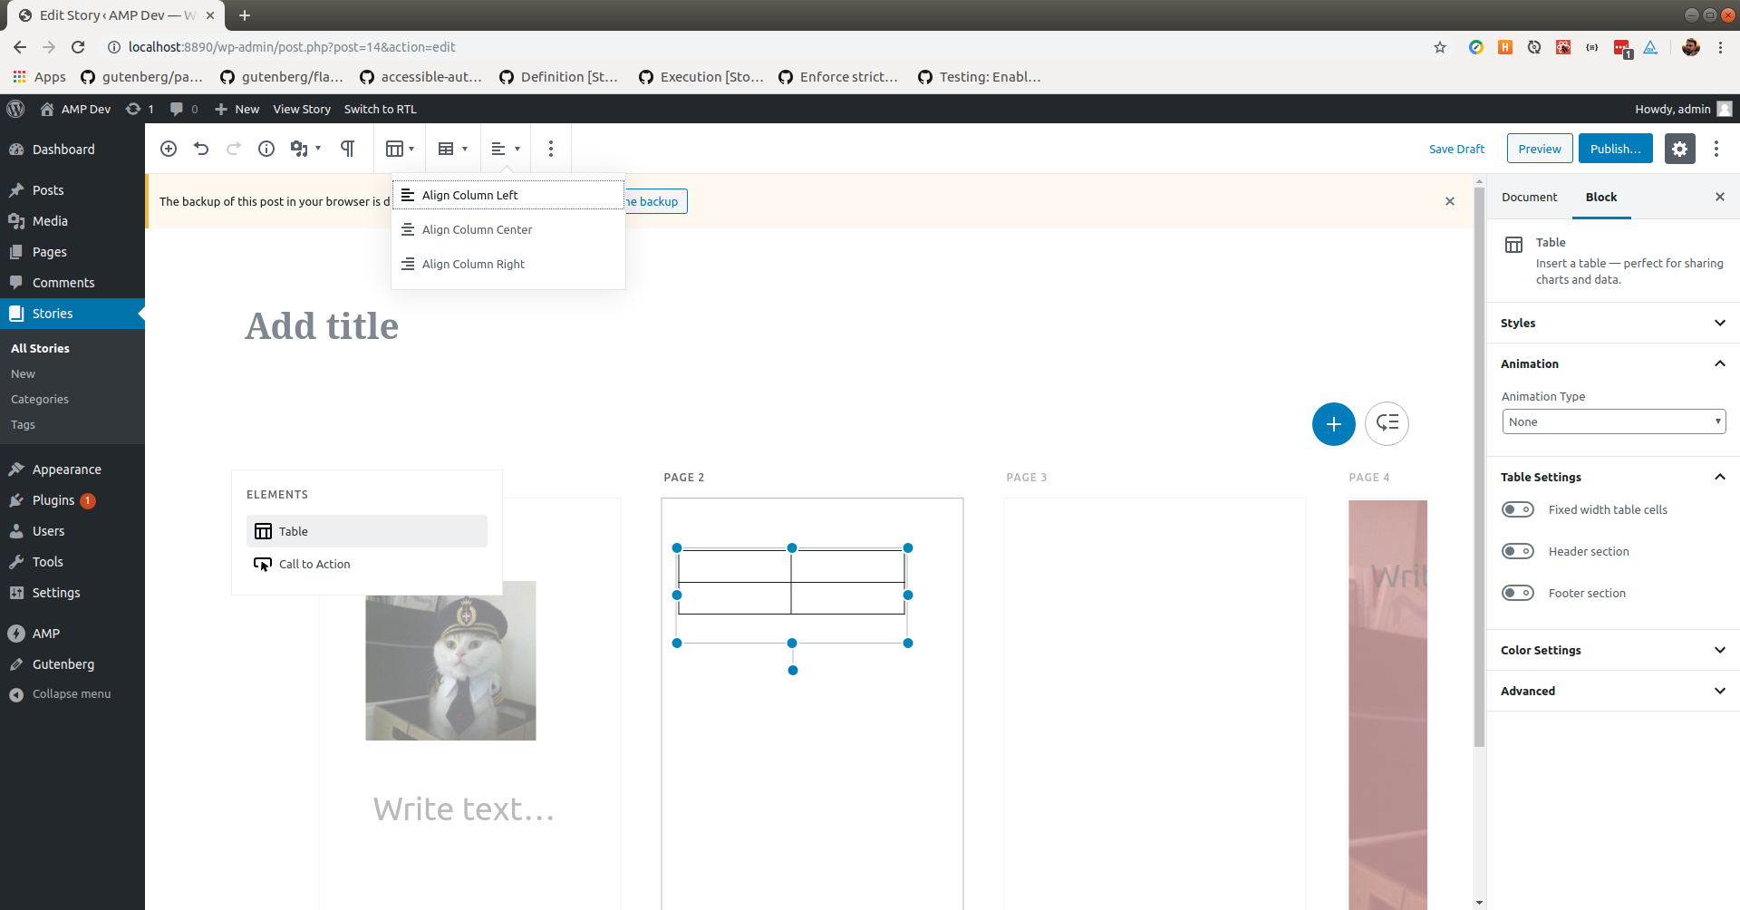Click the Preview button

tap(1540, 149)
